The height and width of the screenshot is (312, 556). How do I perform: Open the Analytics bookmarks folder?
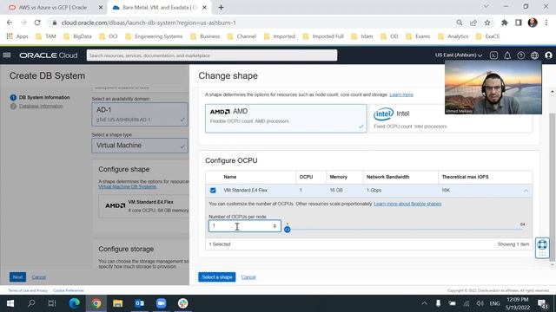[x=453, y=36]
